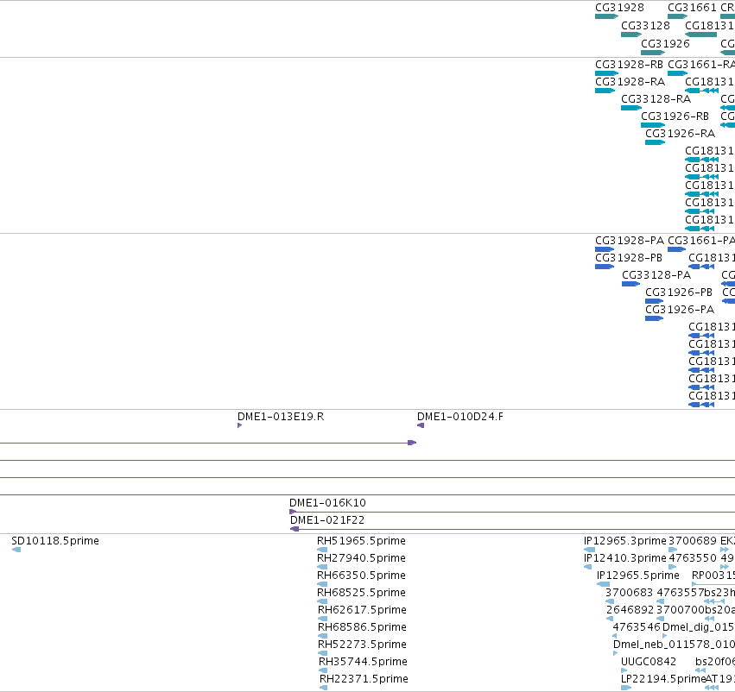The width and height of the screenshot is (735, 692).
Task: Click protein CG31926-PA
Action: point(654,318)
